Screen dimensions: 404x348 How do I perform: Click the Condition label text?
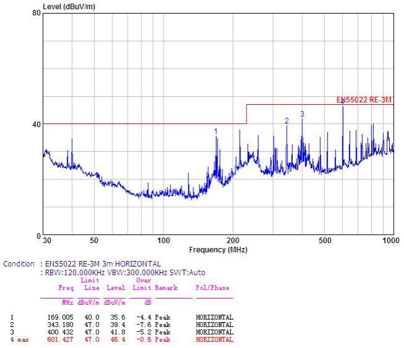tap(19, 264)
